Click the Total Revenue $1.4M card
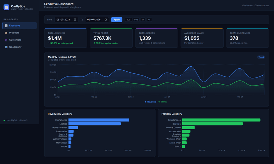The height and width of the screenshot is (164, 274). [x=66, y=38]
